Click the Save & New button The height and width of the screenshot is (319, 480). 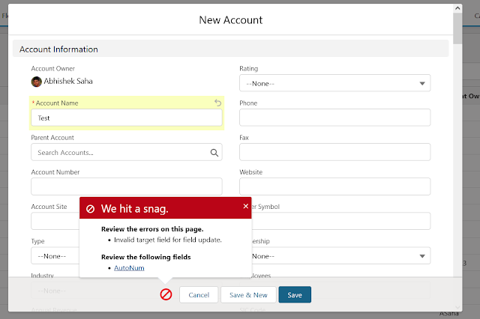(x=248, y=295)
